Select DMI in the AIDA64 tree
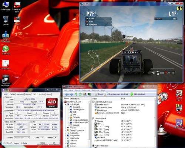185x148 pixels. click(x=73, y=112)
